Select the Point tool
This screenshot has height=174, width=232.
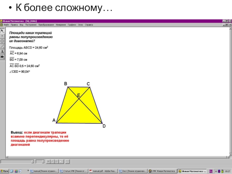coord(2,36)
